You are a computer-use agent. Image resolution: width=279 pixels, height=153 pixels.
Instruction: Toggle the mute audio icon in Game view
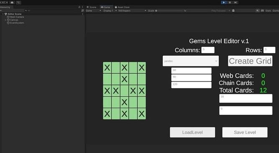coord(258,11)
